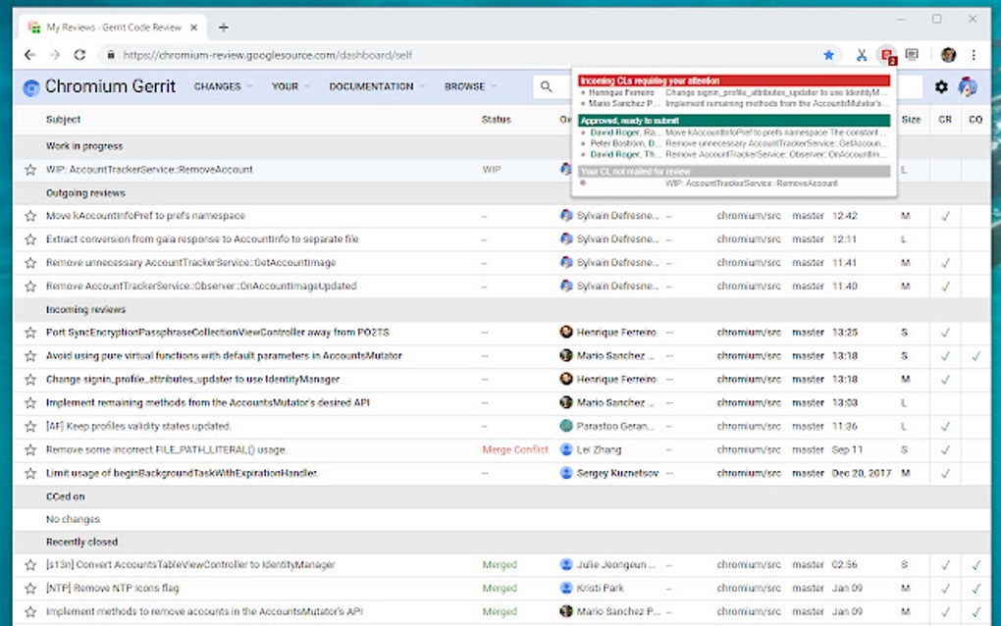
Task: Open the Gerrit settings gear icon
Action: coord(941,87)
